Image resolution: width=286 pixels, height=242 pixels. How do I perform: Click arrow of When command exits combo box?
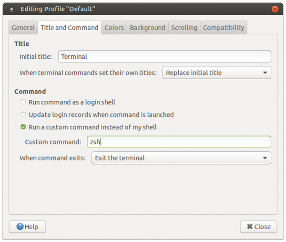click(x=265, y=158)
